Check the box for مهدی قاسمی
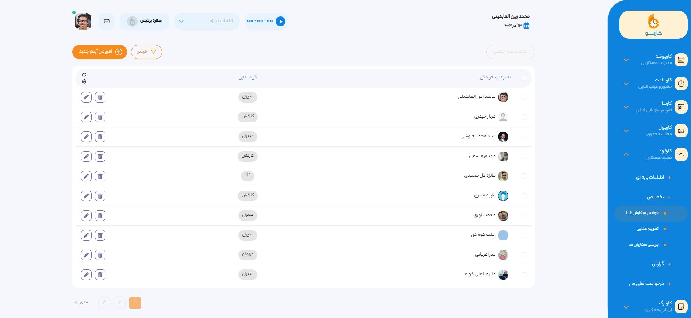The height and width of the screenshot is (318, 691). [524, 157]
